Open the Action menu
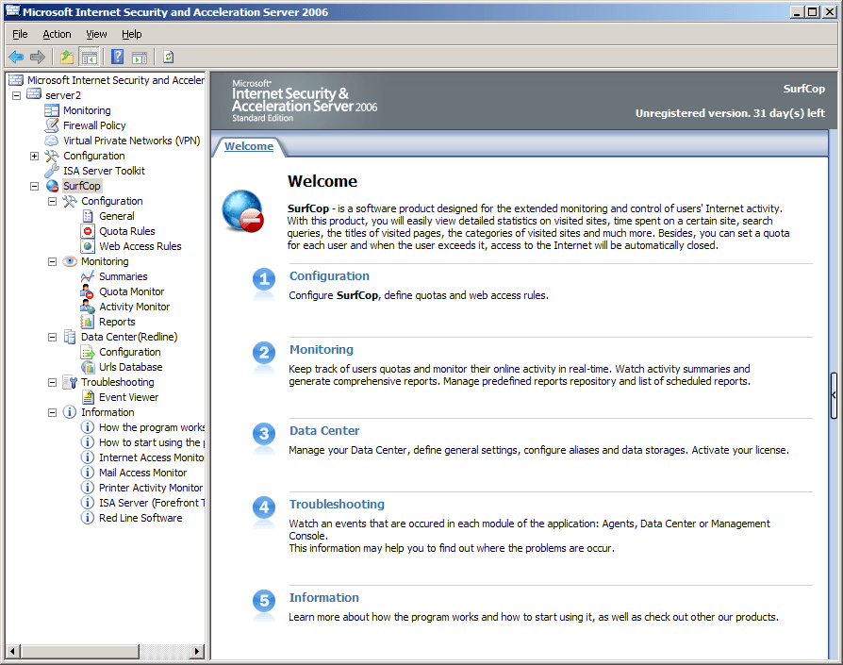Viewport: 843px width, 665px height. pos(57,33)
